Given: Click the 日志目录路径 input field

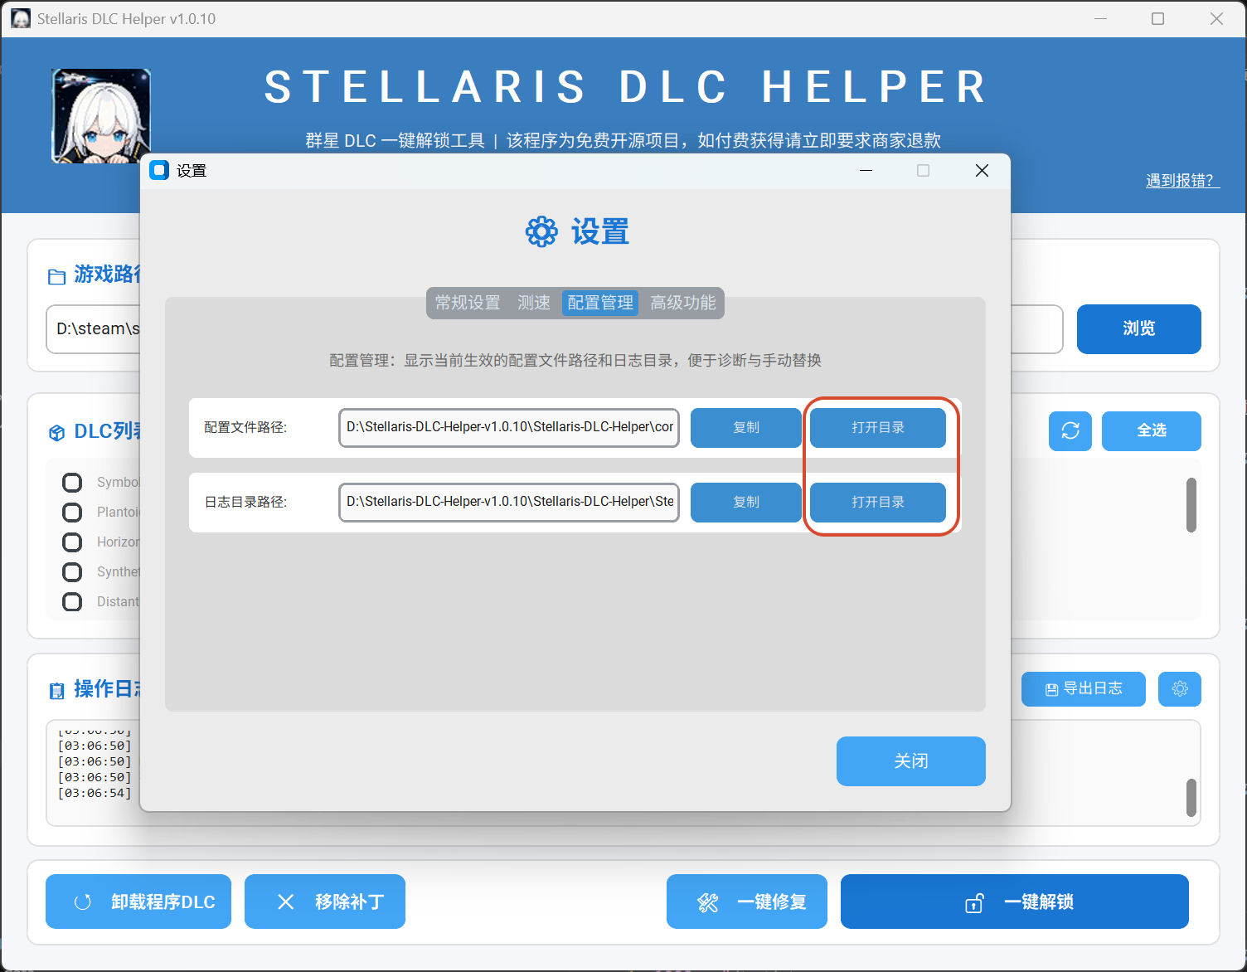Looking at the screenshot, I should 509,503.
